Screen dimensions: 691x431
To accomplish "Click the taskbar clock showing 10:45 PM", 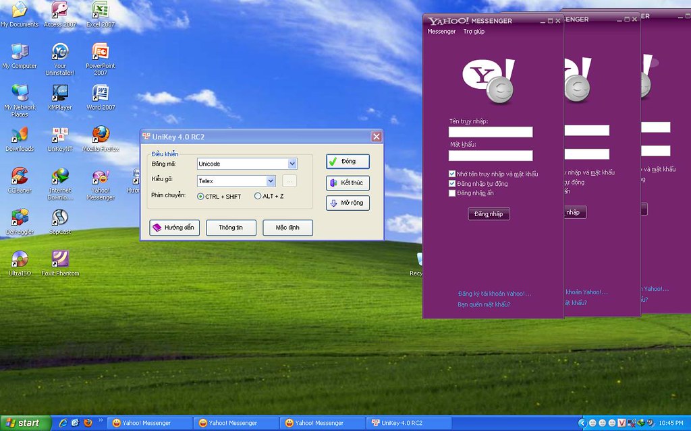I will point(671,423).
